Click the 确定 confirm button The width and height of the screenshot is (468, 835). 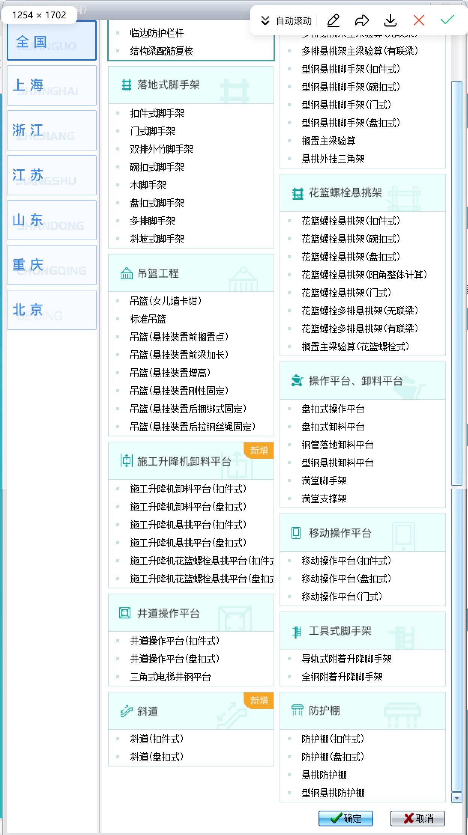click(346, 818)
